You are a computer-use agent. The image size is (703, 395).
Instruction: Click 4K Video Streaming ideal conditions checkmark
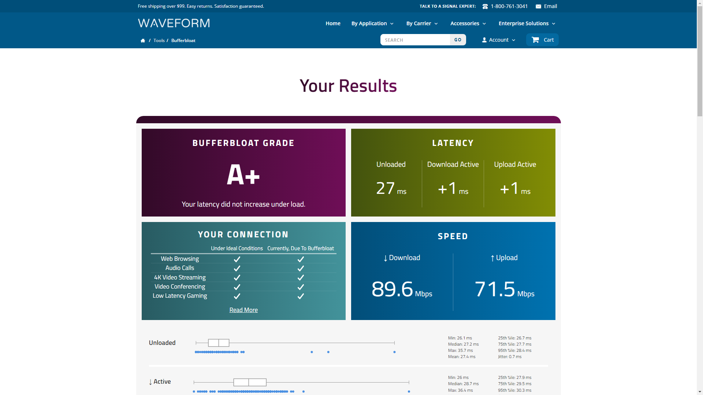[237, 278]
